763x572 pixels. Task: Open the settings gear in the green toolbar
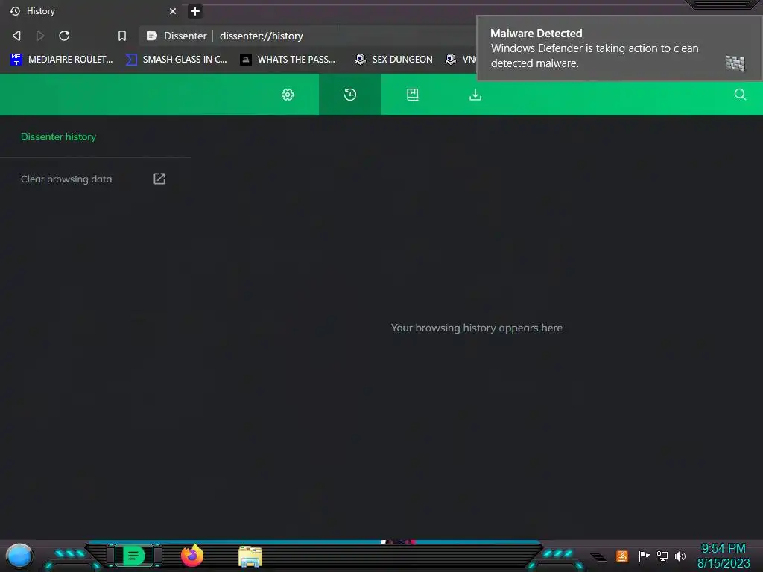[288, 95]
